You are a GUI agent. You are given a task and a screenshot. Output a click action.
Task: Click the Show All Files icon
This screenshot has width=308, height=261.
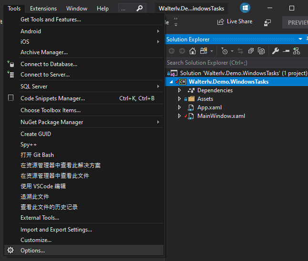[261, 51]
